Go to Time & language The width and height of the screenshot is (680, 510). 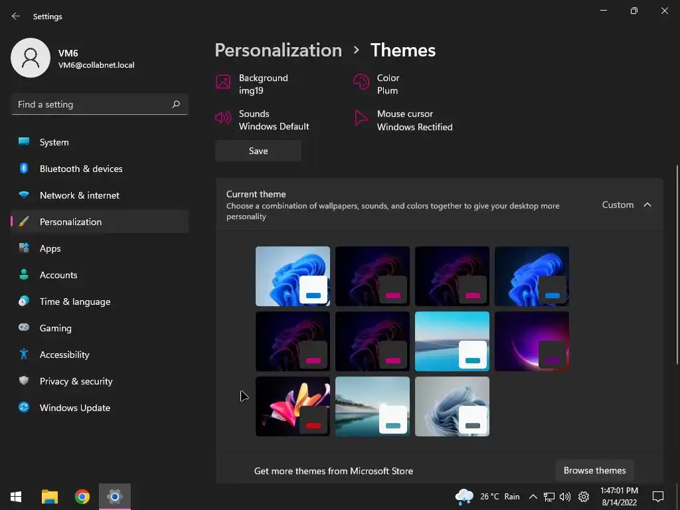pyautogui.click(x=100, y=301)
